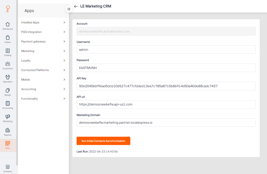Expand Installed Apps chevron

pyautogui.click(x=64, y=22)
